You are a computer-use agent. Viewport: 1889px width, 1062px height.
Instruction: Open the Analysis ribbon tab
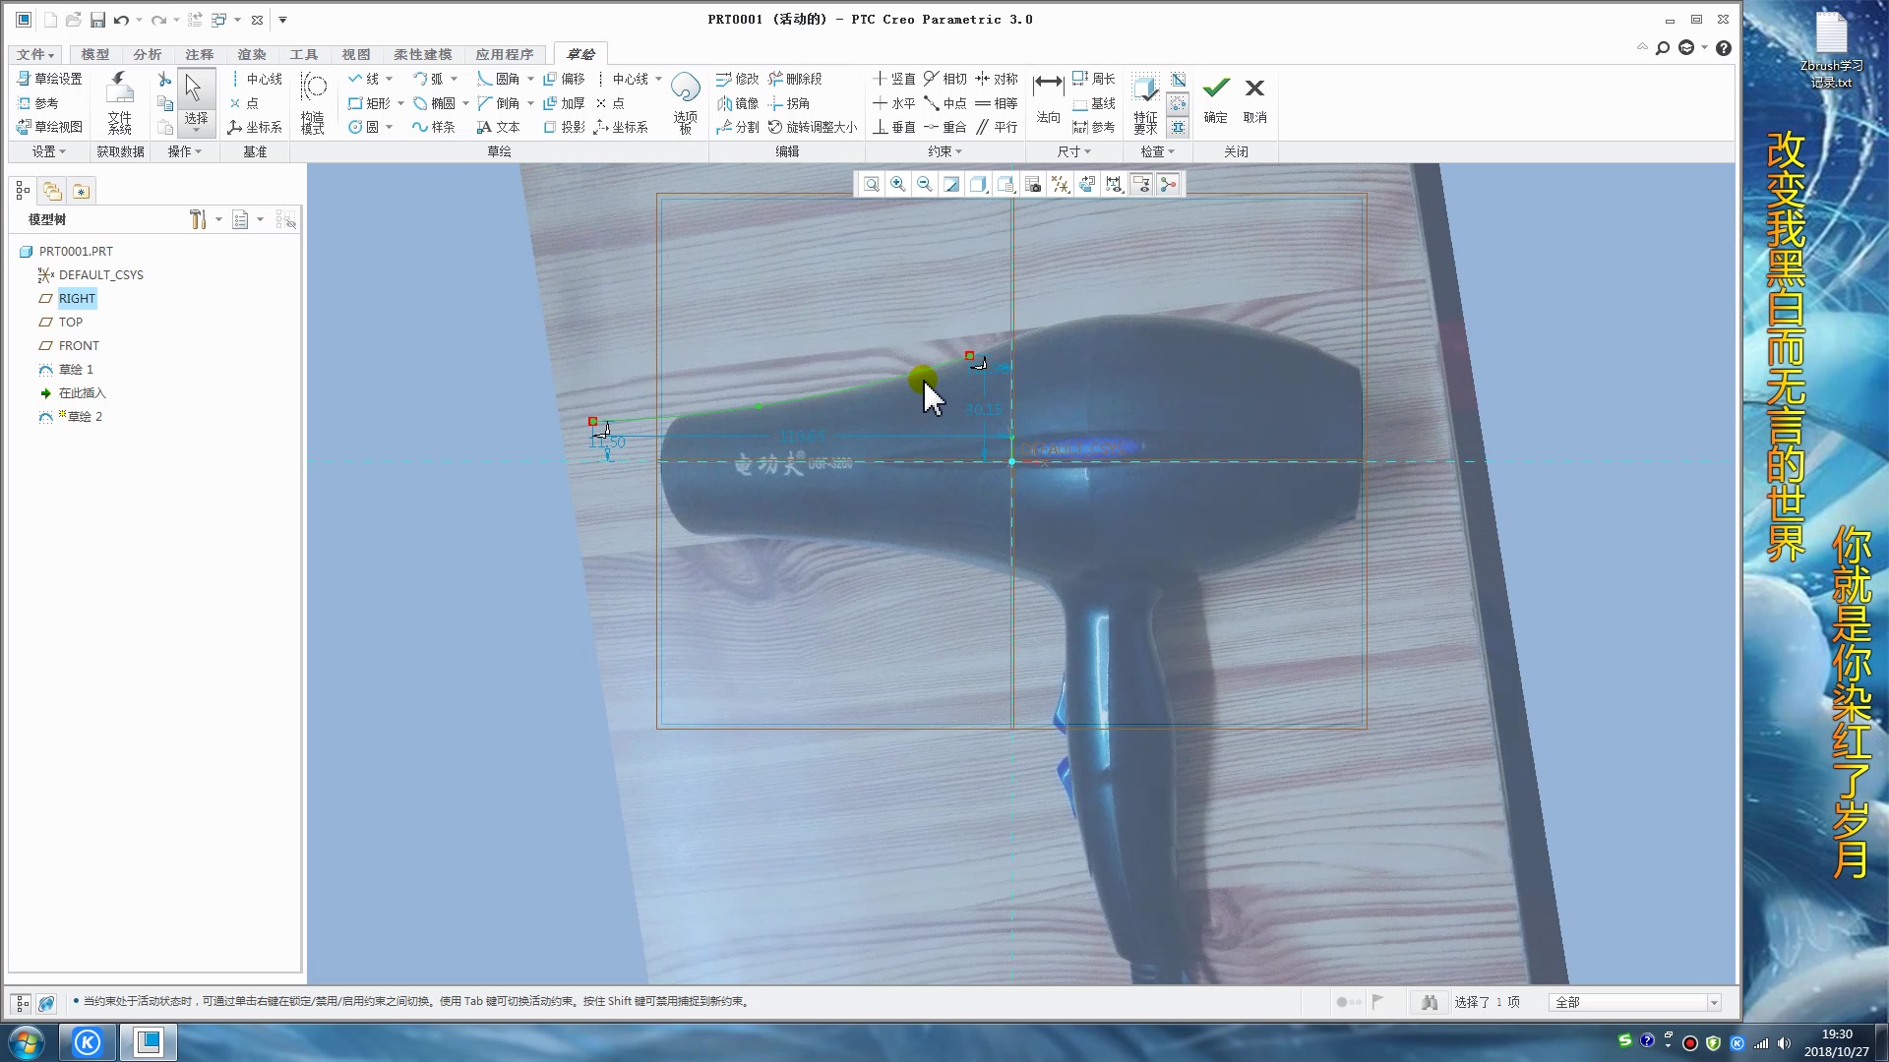coord(147,54)
